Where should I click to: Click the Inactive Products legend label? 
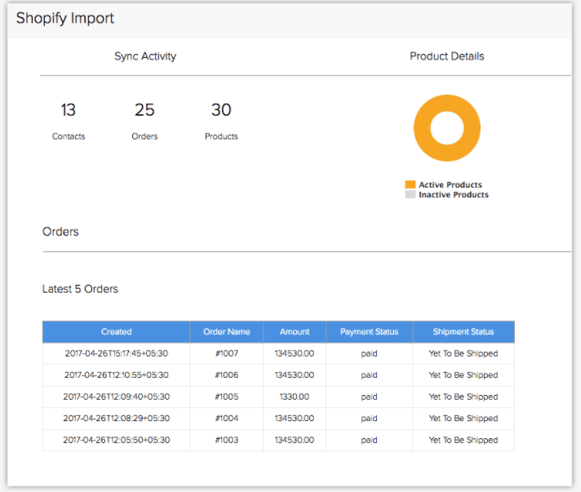pyautogui.click(x=454, y=194)
